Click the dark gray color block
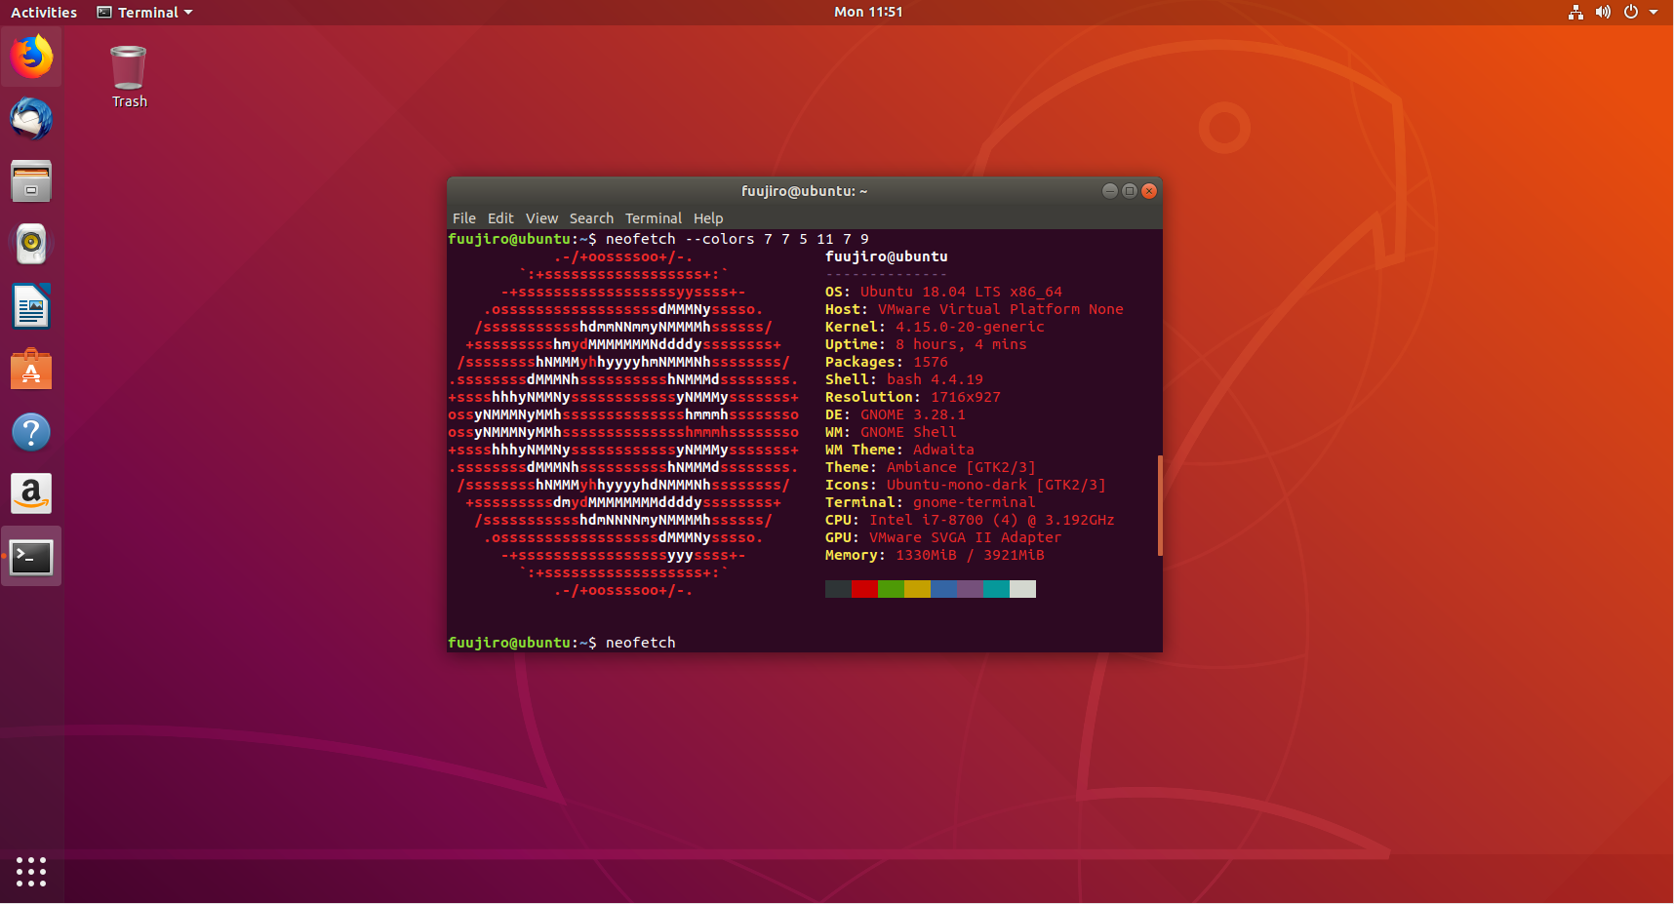 point(838,589)
